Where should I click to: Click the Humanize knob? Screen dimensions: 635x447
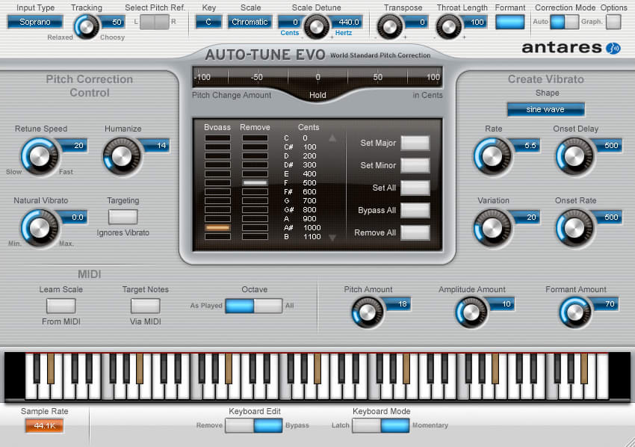pos(122,156)
